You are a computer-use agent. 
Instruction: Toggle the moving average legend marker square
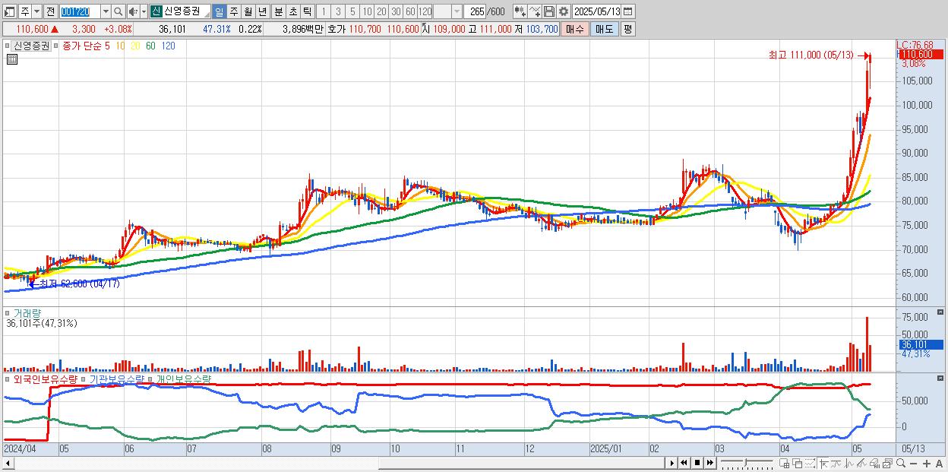point(56,46)
